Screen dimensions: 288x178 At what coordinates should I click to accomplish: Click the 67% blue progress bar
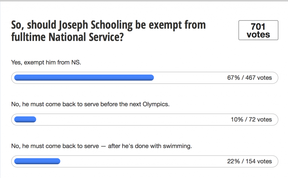[84, 78]
